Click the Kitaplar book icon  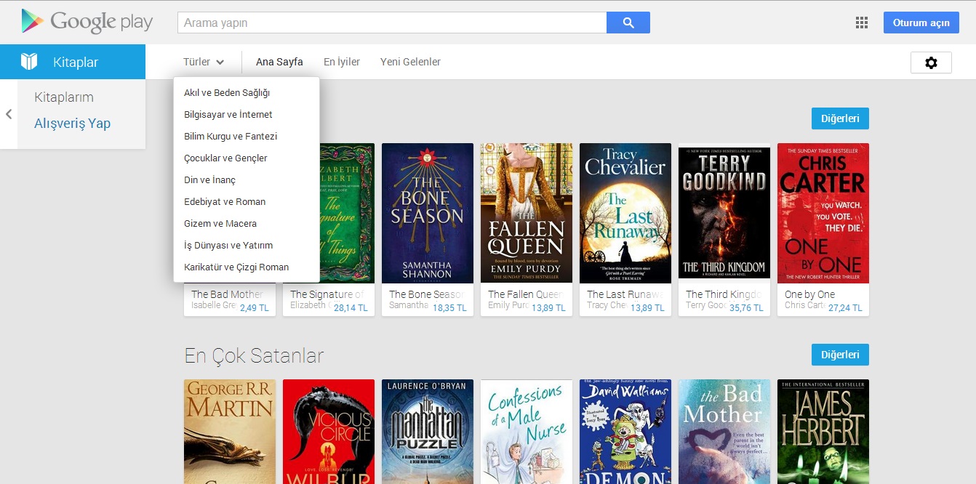click(29, 62)
